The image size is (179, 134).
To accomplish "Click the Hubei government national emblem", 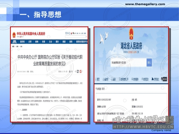I will (131, 33).
